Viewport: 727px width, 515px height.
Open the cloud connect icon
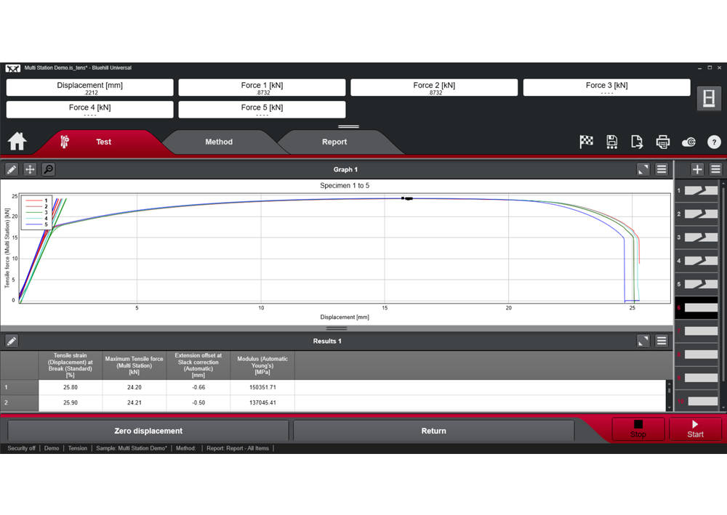tap(688, 142)
